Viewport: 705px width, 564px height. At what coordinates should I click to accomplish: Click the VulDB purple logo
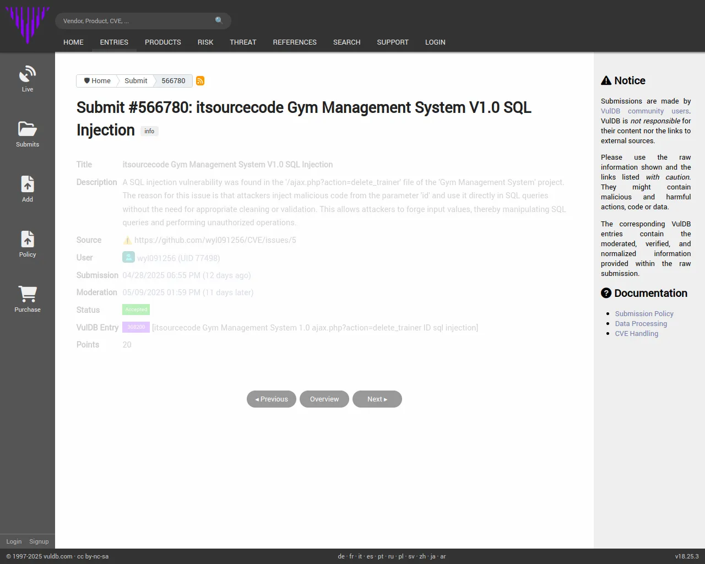(x=28, y=25)
